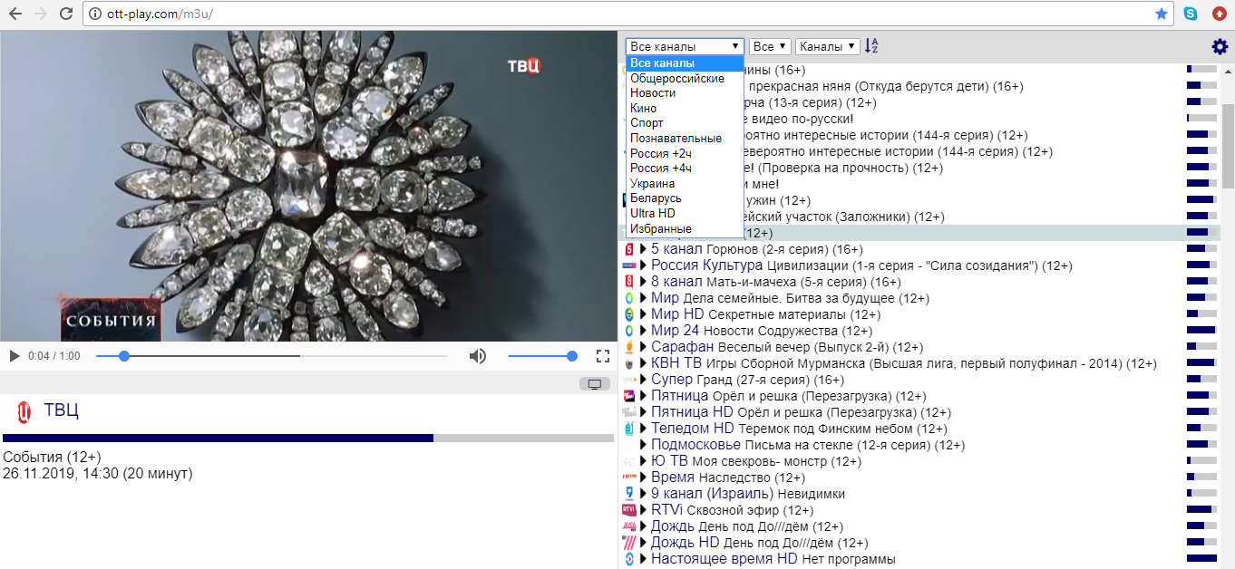The image size is (1235, 569).
Task: Select 'Избранные' from the dropdown list
Action: 660,228
